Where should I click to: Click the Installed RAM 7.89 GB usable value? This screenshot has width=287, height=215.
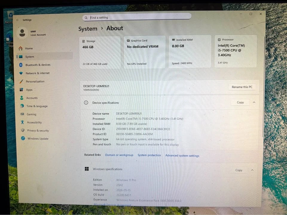click(132, 124)
